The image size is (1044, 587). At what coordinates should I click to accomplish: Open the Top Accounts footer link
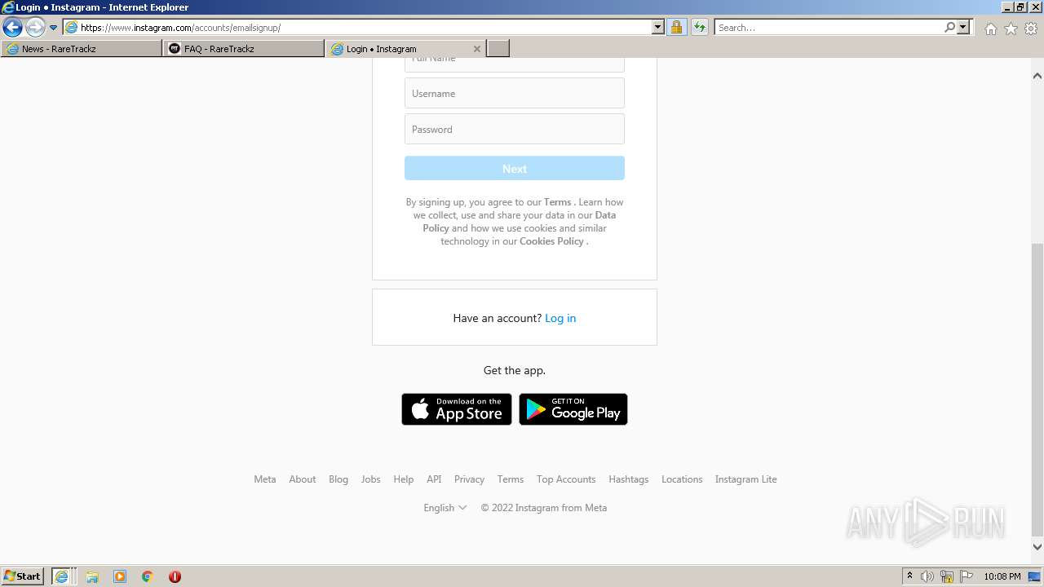[566, 479]
